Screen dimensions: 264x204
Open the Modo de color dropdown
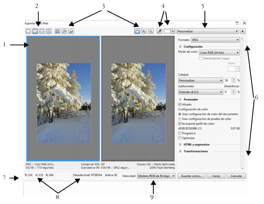point(219,52)
